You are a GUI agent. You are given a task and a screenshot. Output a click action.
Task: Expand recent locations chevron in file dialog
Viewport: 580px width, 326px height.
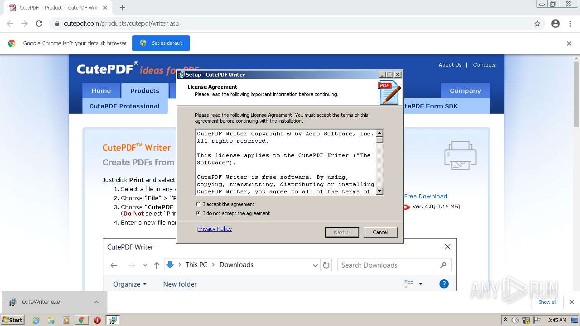(145, 265)
